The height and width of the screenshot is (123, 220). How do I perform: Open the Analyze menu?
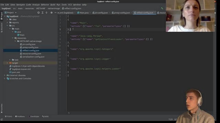pos(36,4)
